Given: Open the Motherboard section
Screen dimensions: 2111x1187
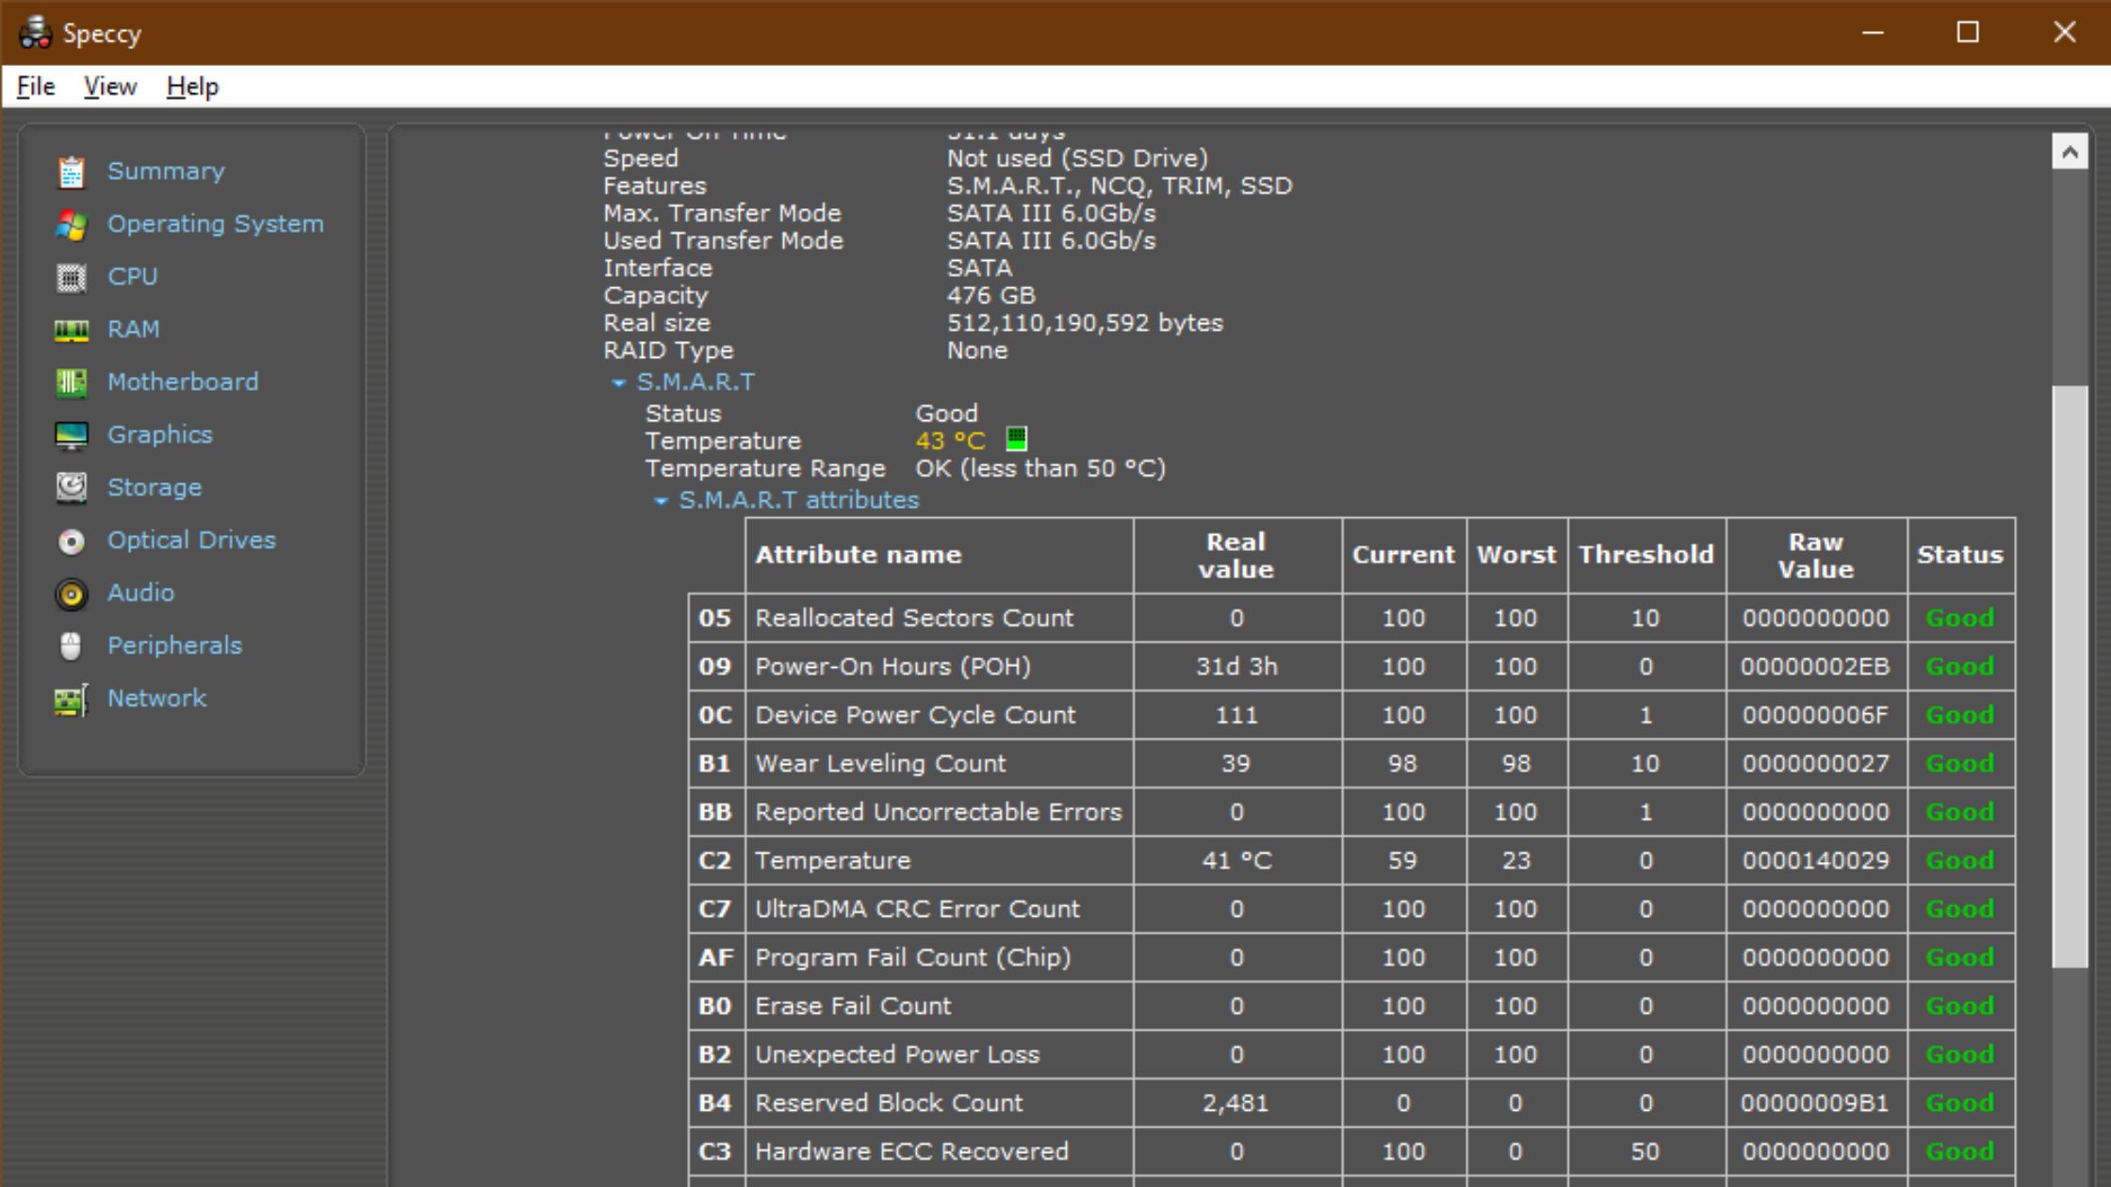Looking at the screenshot, I should 183,382.
